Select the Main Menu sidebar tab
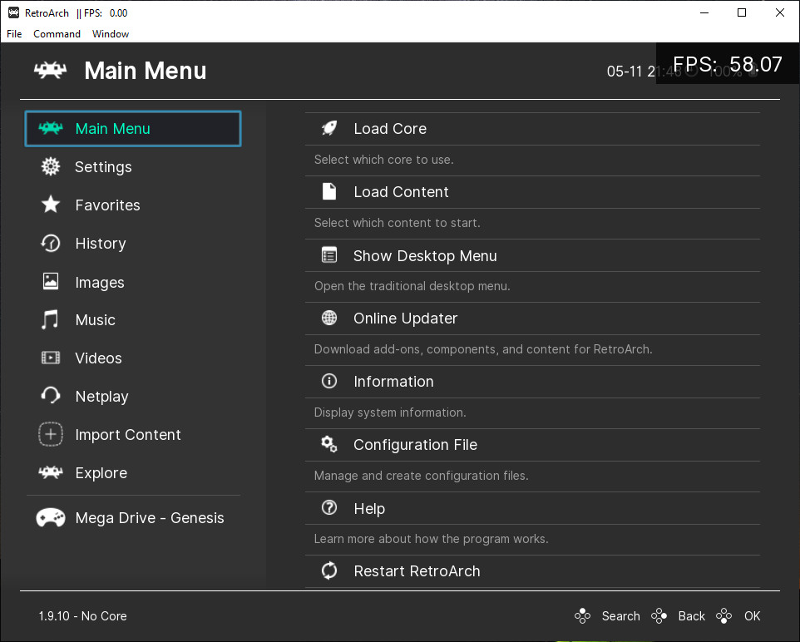 [133, 129]
